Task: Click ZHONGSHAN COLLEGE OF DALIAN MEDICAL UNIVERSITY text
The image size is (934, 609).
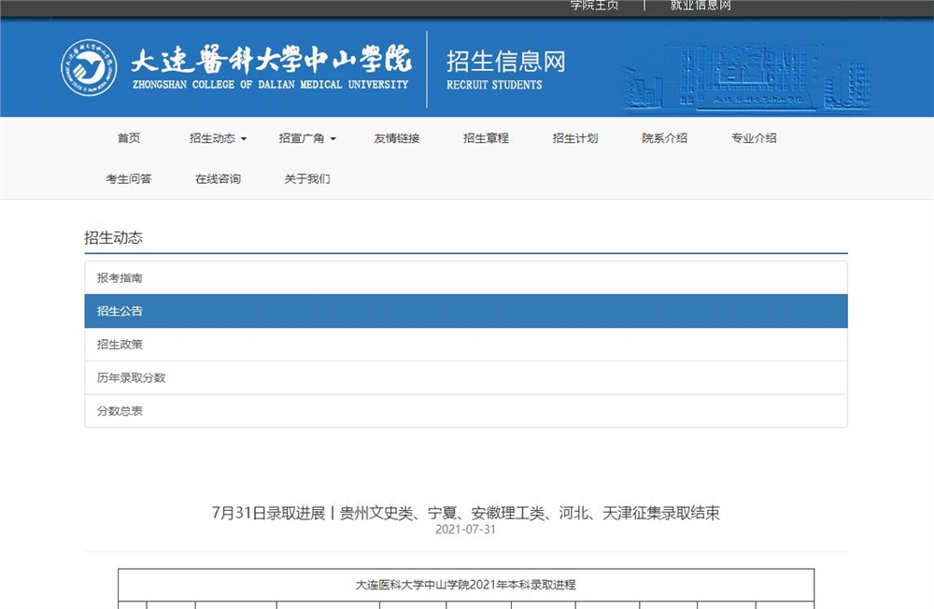Action: [x=271, y=85]
